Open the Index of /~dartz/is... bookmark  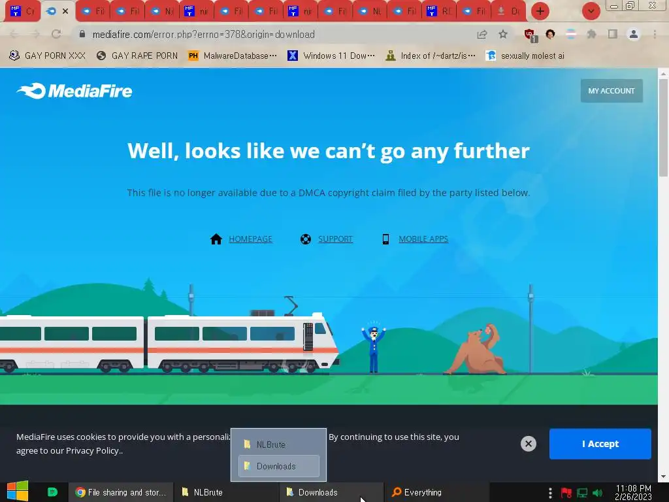click(431, 56)
